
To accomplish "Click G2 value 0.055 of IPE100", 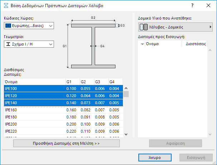I will 85,89.
